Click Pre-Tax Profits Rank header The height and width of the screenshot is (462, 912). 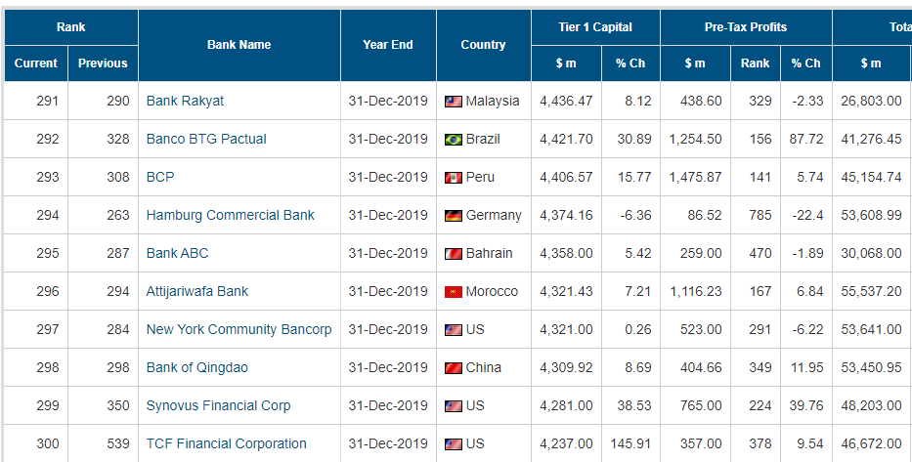click(x=755, y=63)
